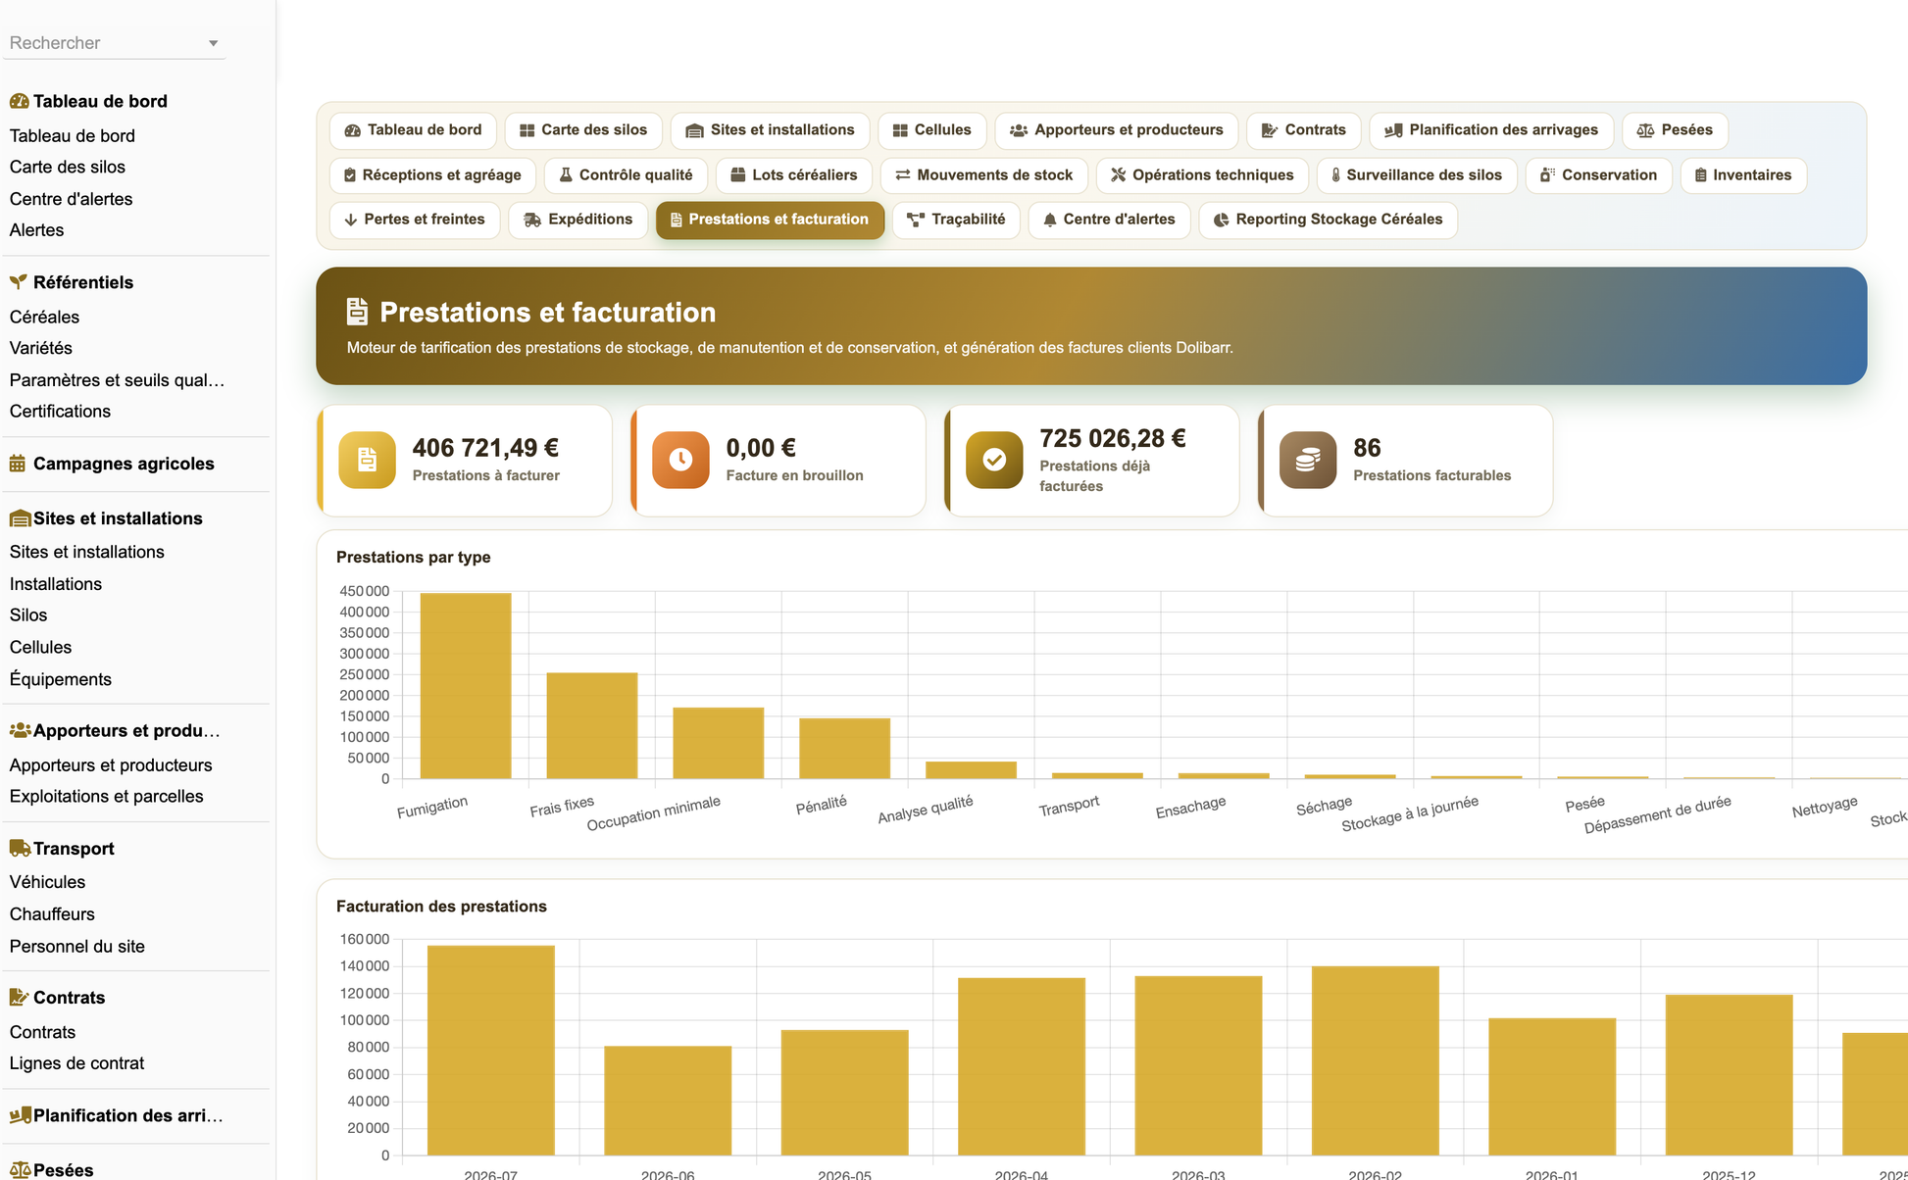
Task: Open Centre d'alertes in sidebar
Action: coord(71,199)
